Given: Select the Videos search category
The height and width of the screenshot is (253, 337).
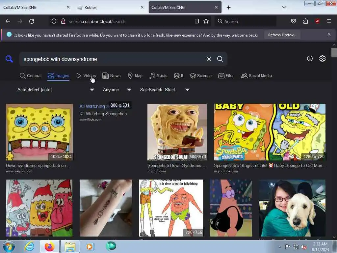Looking at the screenshot, I should 86,76.
